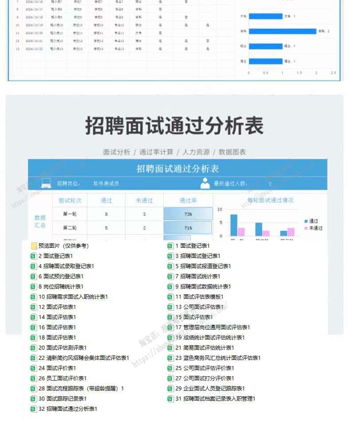The width and height of the screenshot is (350, 421).
Task: Click the 未通过 column header in table
Action: (144, 200)
